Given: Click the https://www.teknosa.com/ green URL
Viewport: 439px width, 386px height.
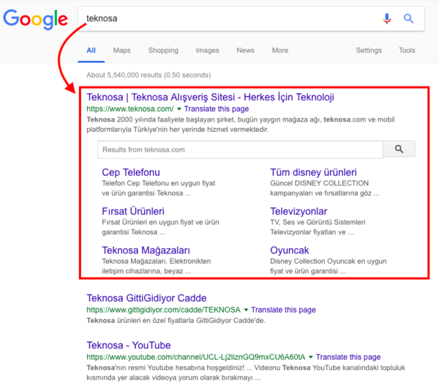Looking at the screenshot, I should pyautogui.click(x=130, y=108).
